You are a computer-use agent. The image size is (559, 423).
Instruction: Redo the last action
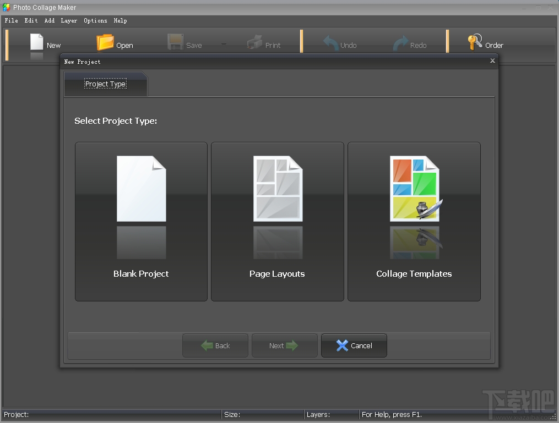398,41
